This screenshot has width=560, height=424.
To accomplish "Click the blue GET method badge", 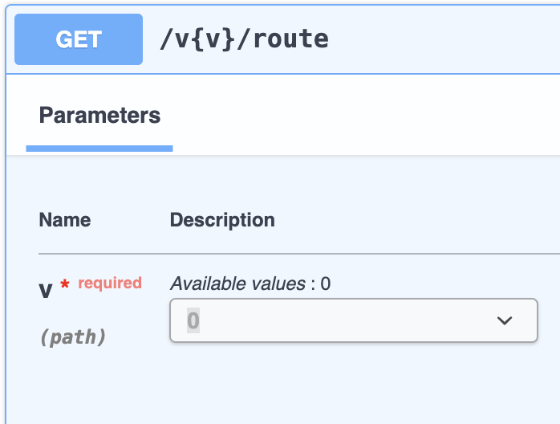I will [x=79, y=39].
